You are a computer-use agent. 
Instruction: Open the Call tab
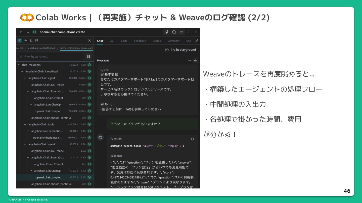112,41
